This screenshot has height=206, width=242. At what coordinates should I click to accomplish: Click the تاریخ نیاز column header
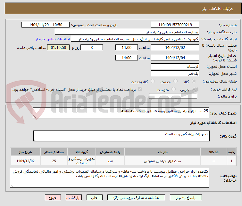pyautogui.click(x=25, y=152)
